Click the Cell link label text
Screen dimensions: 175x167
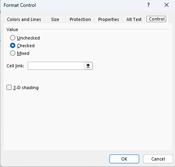(15, 66)
